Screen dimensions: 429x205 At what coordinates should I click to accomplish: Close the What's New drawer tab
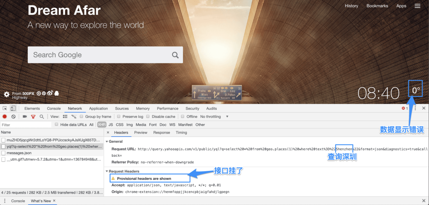[54, 201]
